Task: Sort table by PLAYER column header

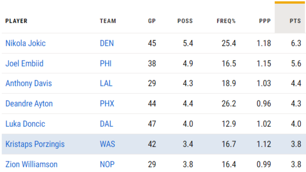Action: pos(17,21)
